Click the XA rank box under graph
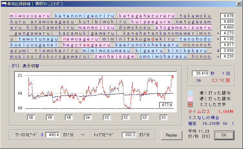Image resolution: width=243 pixels, height=149 pixels. pos(88,117)
